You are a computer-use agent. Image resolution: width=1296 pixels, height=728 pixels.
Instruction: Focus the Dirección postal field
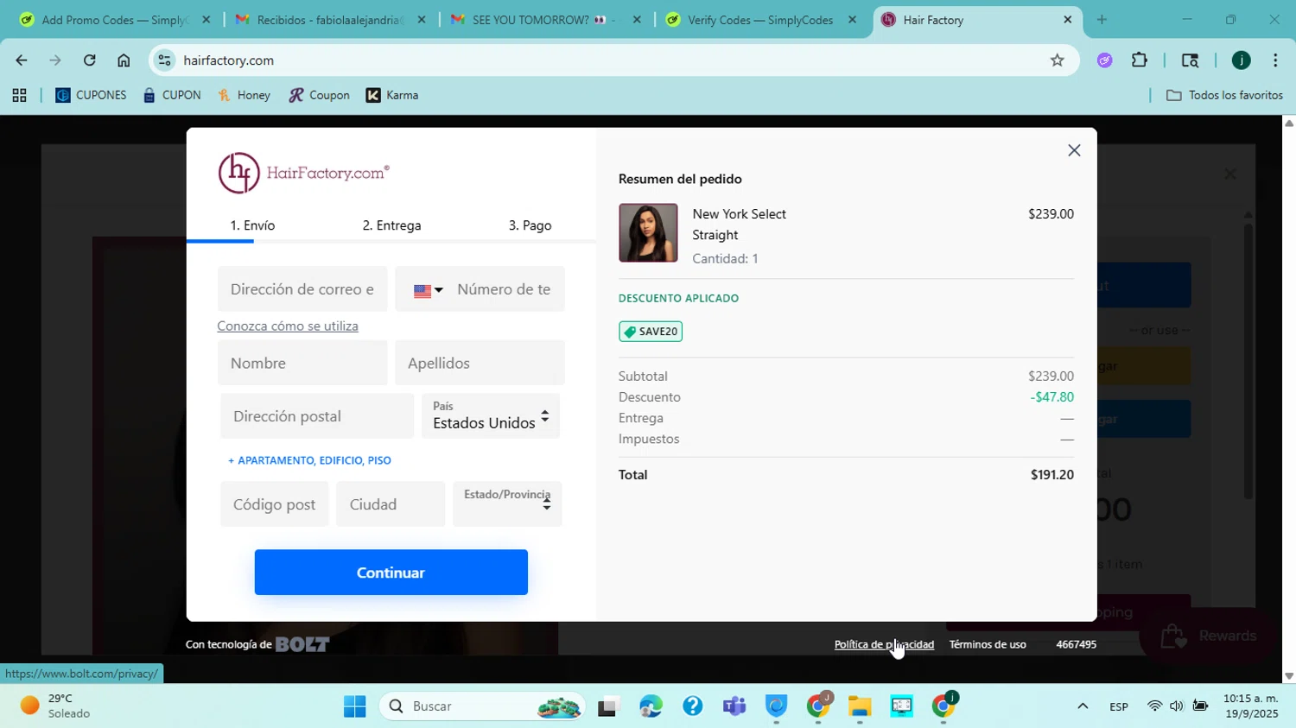tap(317, 416)
